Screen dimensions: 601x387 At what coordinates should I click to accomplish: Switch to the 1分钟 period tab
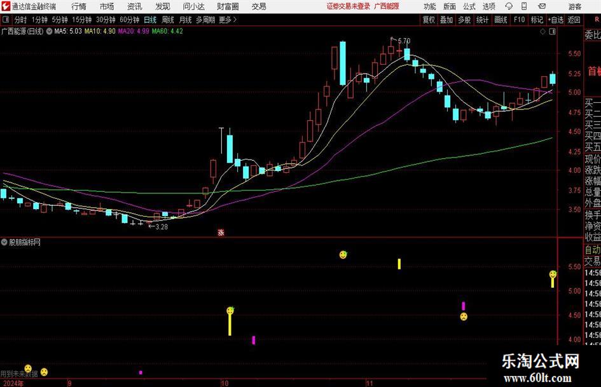pos(39,20)
